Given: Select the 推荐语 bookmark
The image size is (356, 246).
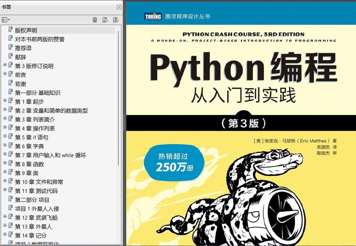Looking at the screenshot, I should click(x=24, y=48).
